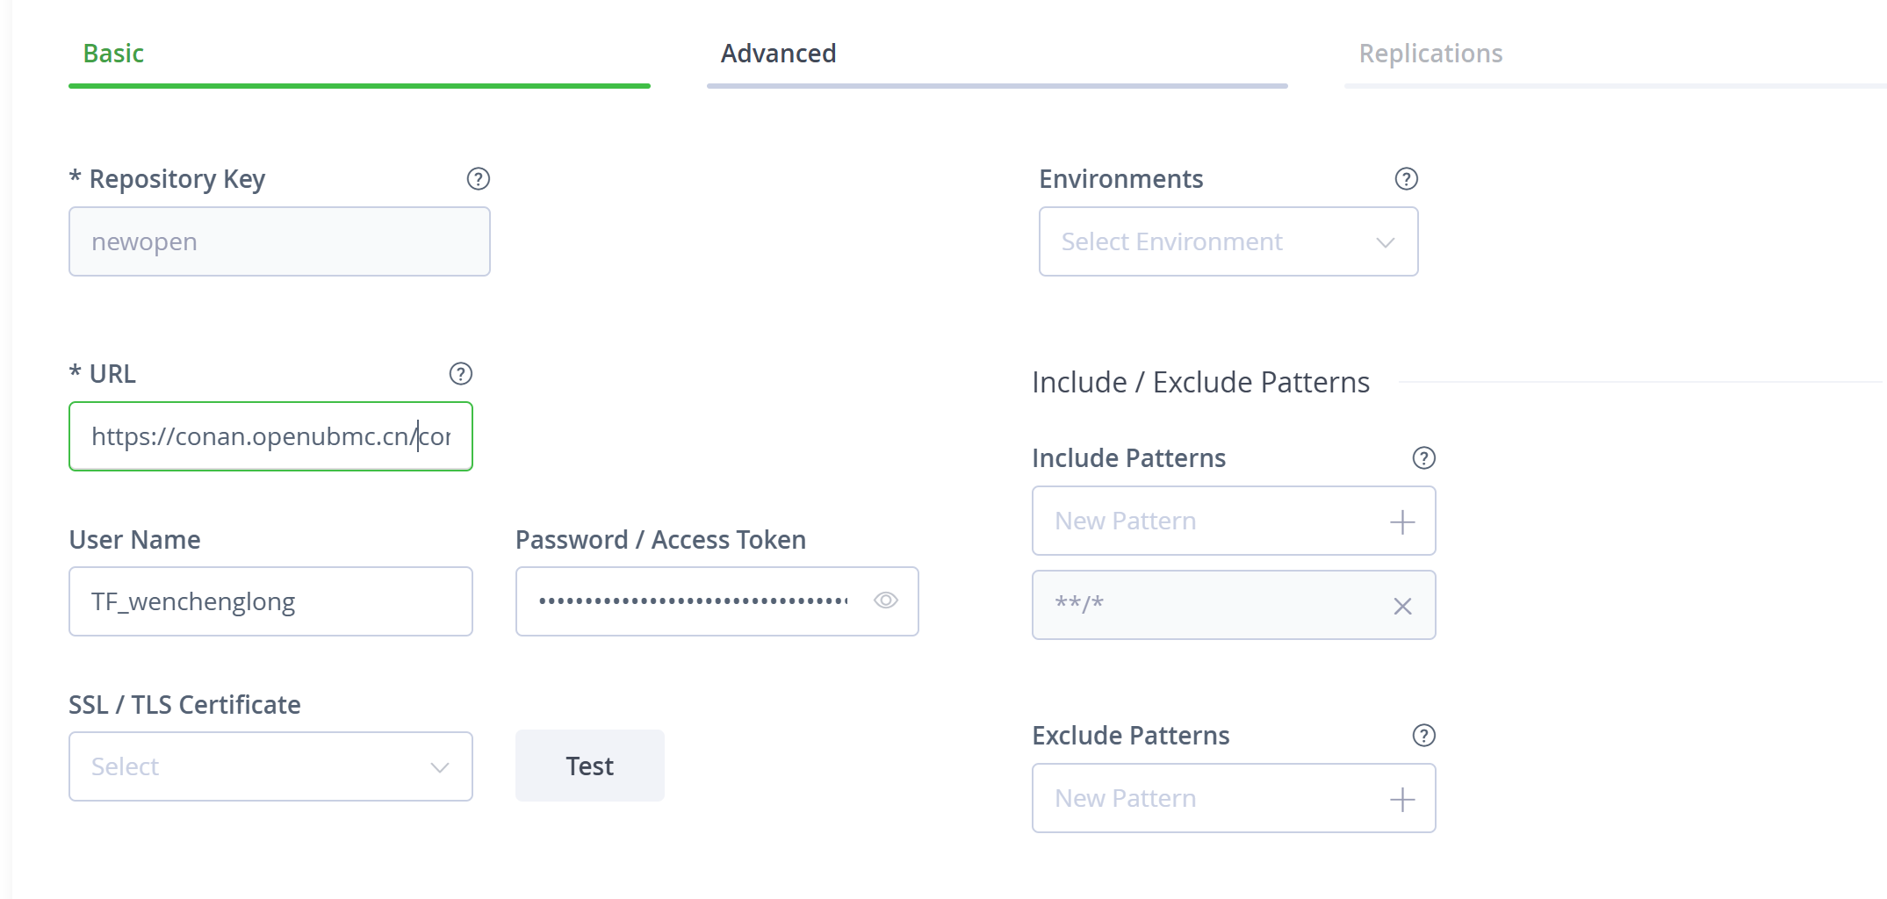Remove the **/* include pattern
Image resolution: width=1887 pixels, height=899 pixels.
(1402, 607)
